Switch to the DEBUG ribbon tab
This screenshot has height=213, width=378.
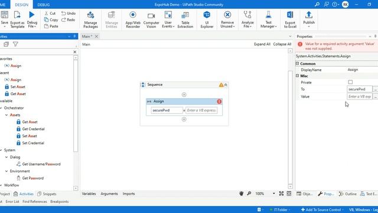(x=43, y=5)
